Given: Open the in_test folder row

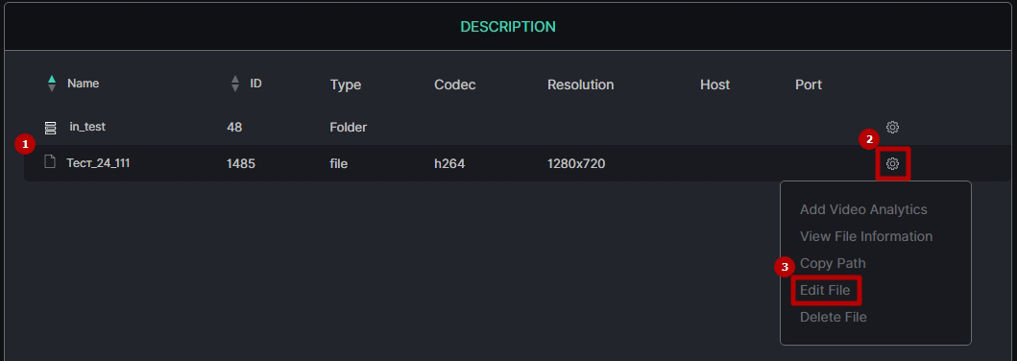Looking at the screenshot, I should tap(87, 127).
